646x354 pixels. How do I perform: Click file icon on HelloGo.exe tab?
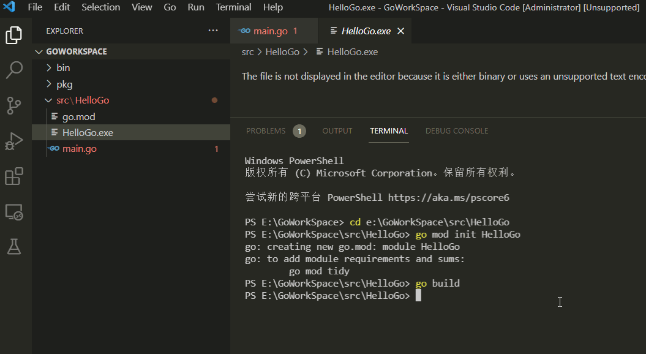[334, 31]
